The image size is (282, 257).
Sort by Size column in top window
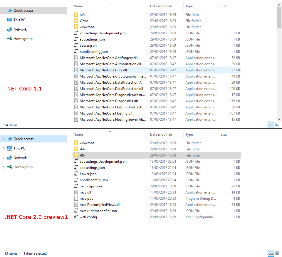tap(224, 6)
